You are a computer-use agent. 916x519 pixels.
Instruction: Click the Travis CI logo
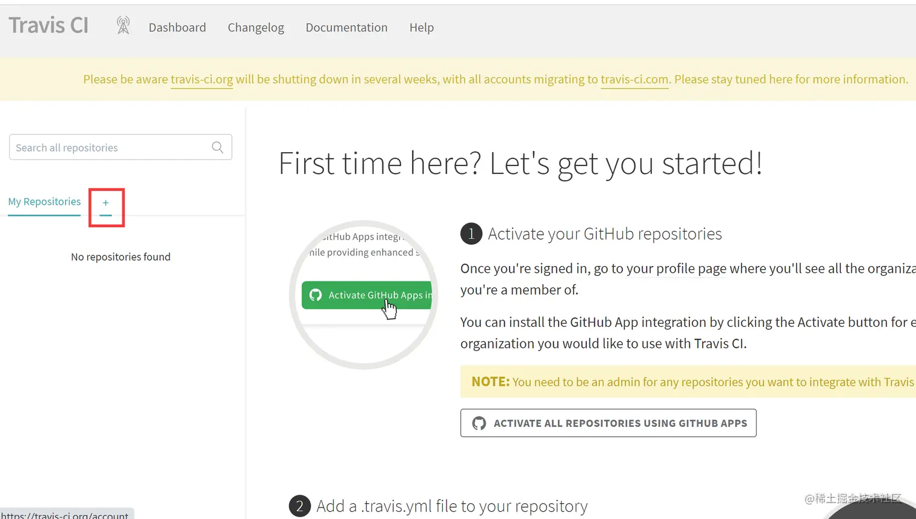48,25
